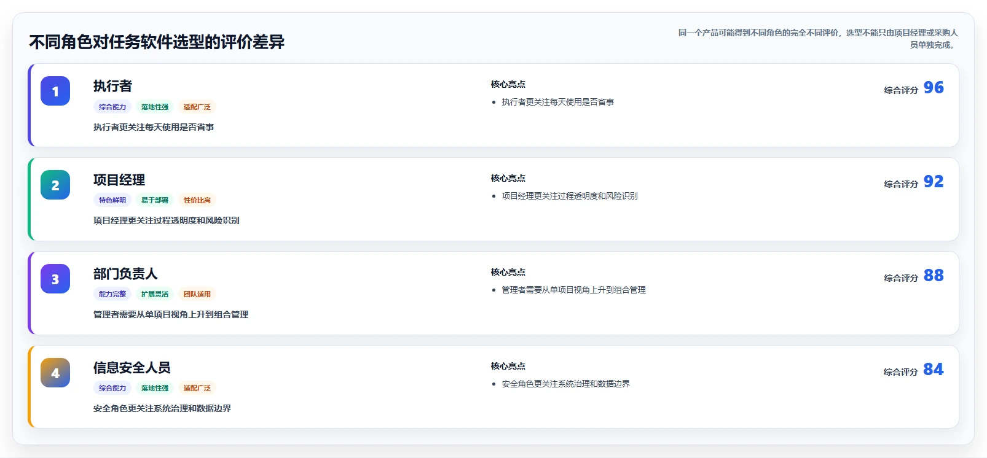Click 综合评分 label in the 部门负责人 card
This screenshot has width=987, height=458.
(901, 278)
